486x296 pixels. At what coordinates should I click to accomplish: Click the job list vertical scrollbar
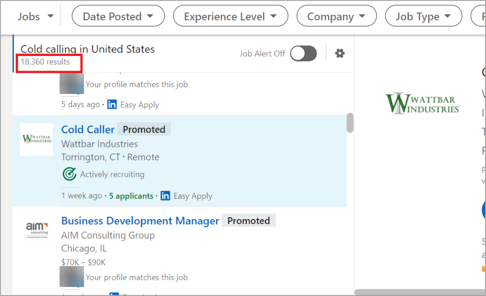pyautogui.click(x=350, y=122)
